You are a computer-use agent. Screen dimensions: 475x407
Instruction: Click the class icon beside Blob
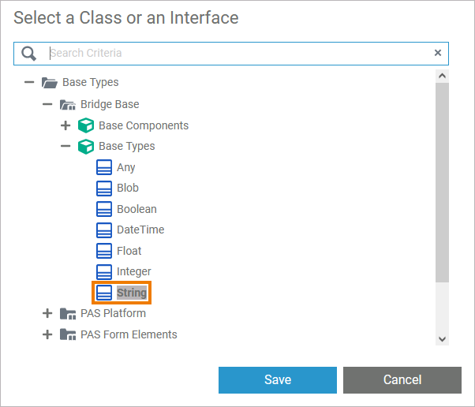tap(104, 188)
